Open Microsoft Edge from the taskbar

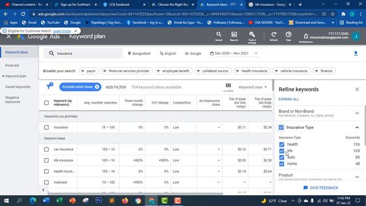pyautogui.click(x=33, y=200)
